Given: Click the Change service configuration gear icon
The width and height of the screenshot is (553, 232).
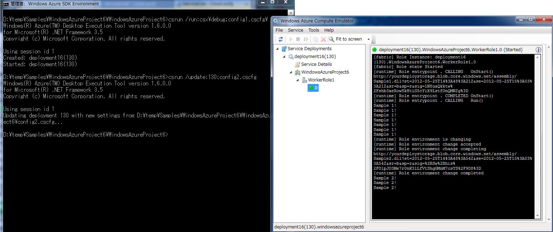Looking at the screenshot, I should [x=315, y=39].
